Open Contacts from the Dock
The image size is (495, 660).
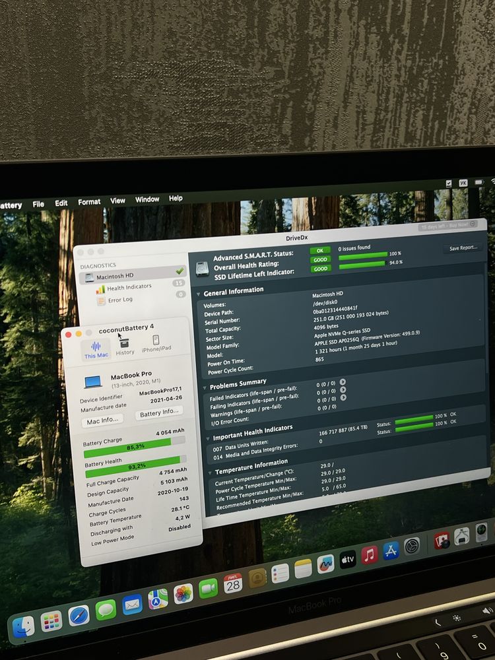257,578
